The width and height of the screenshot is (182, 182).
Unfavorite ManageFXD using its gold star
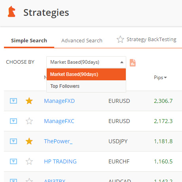29,101
